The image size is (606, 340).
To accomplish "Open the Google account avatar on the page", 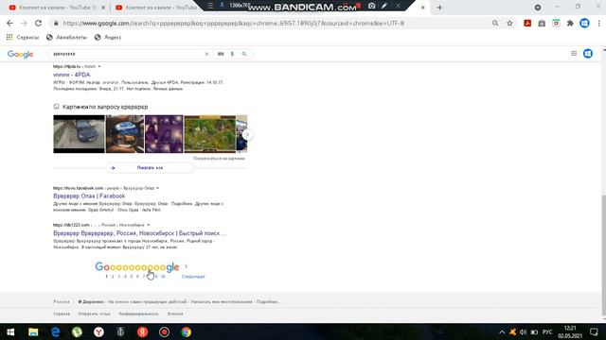I will tap(588, 54).
